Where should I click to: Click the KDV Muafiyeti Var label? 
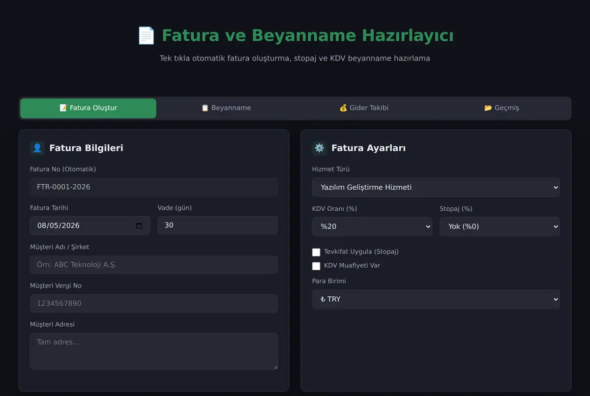[x=352, y=266]
